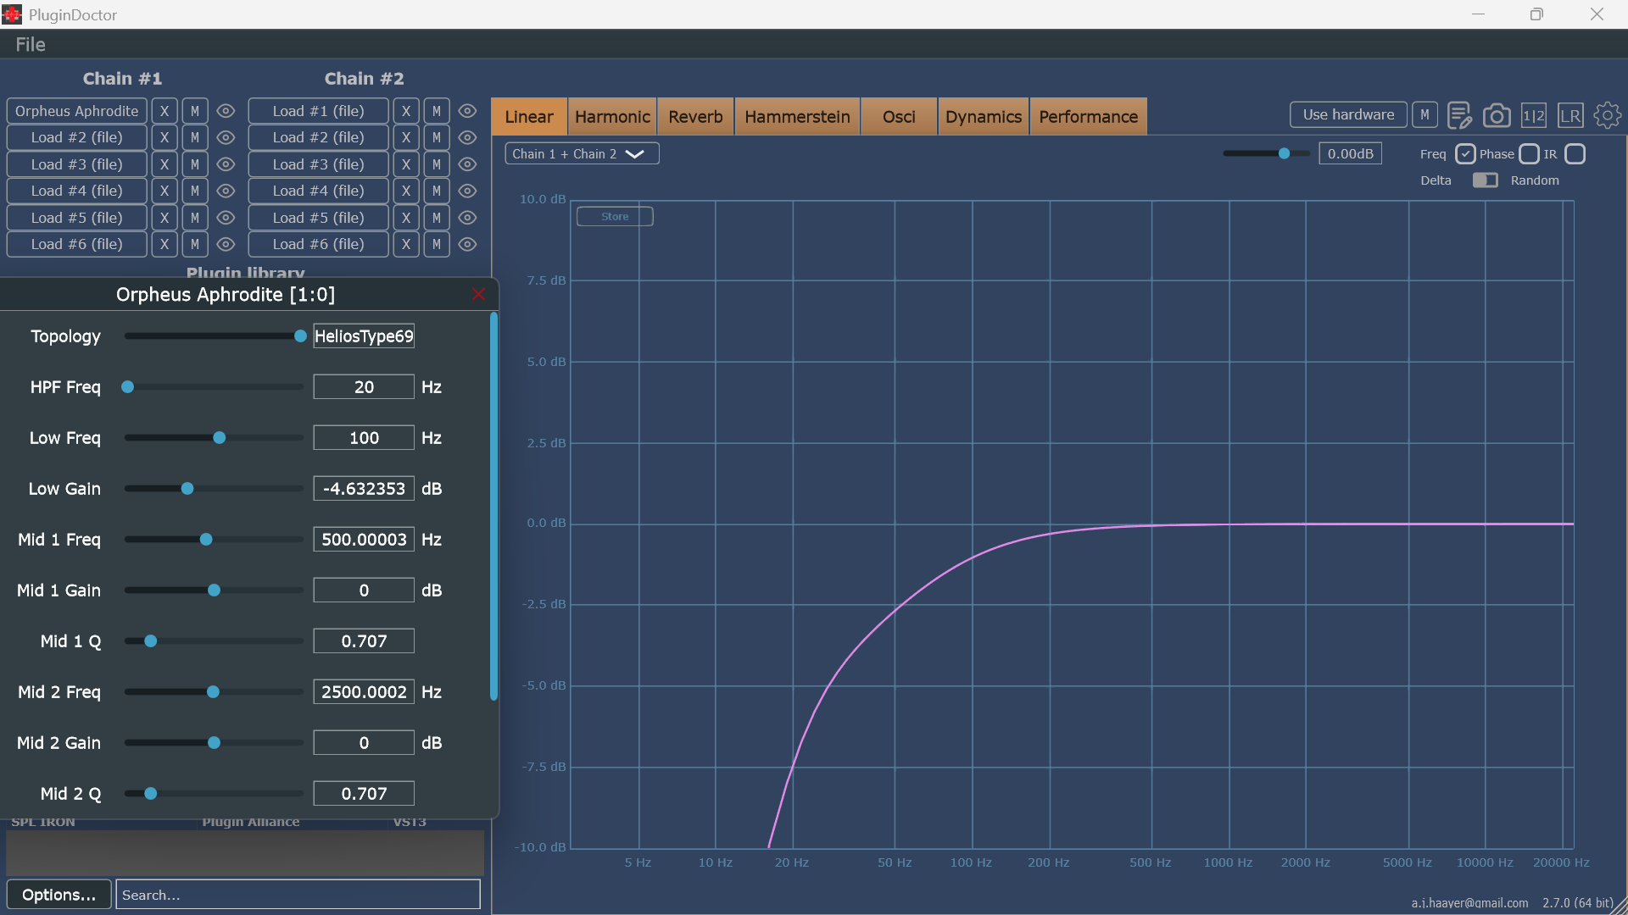Switch to the Osci tab
Screen dimensions: 1628x915
click(899, 117)
